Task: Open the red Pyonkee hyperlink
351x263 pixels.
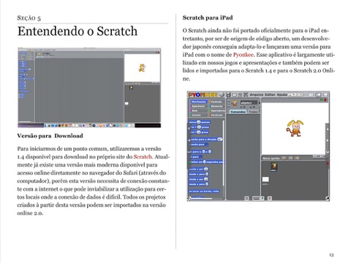Action: coord(244,55)
